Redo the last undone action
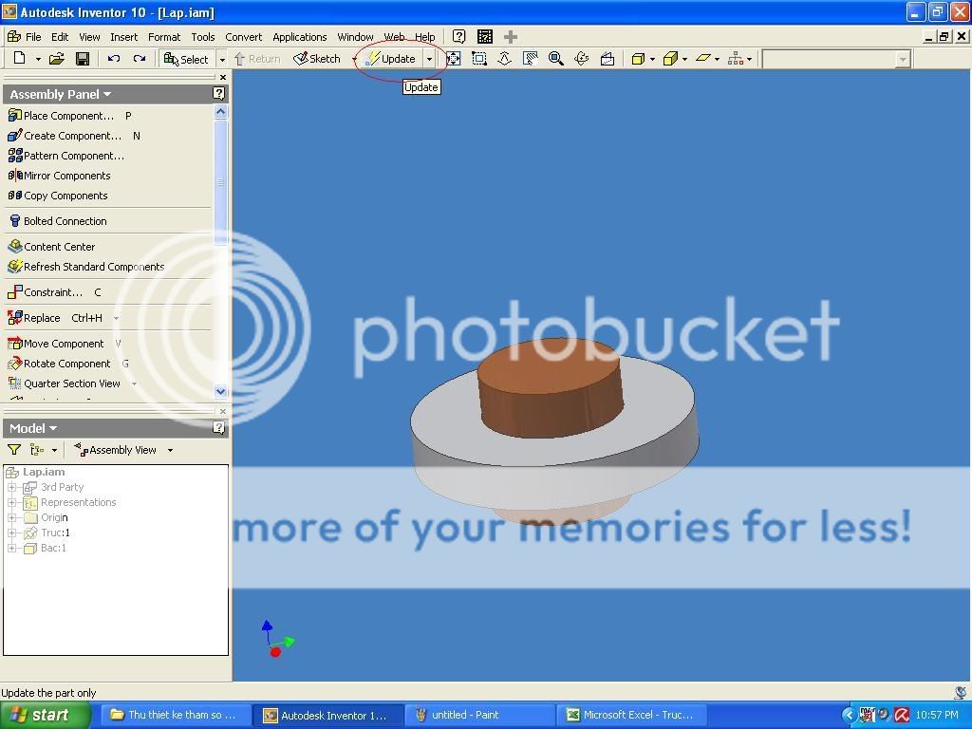The image size is (972, 729). pyautogui.click(x=139, y=58)
